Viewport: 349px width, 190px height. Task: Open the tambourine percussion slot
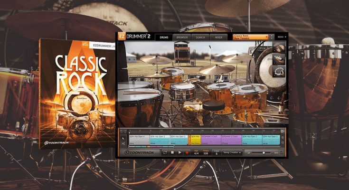[x=279, y=71]
